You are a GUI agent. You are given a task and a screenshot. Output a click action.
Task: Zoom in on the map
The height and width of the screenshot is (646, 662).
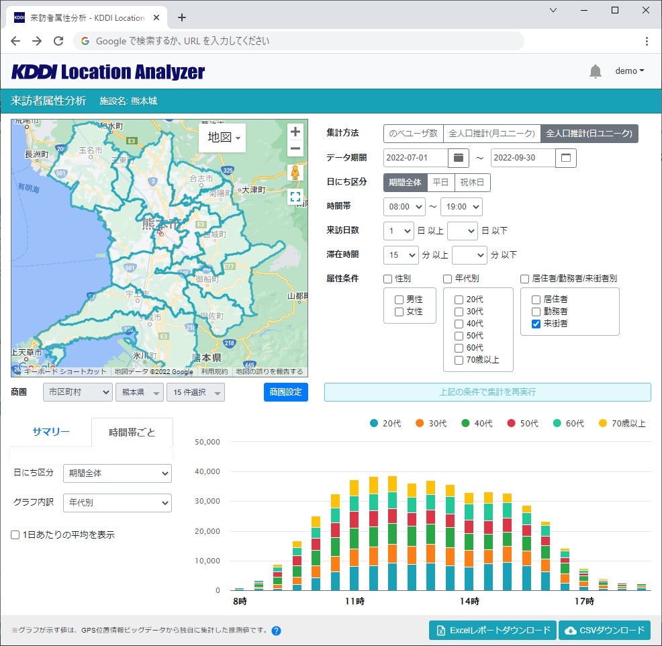point(295,132)
